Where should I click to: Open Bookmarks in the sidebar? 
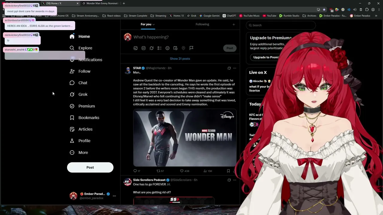pyautogui.click(x=84, y=118)
